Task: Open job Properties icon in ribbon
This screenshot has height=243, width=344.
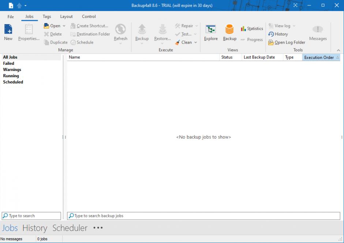Action: (29, 29)
